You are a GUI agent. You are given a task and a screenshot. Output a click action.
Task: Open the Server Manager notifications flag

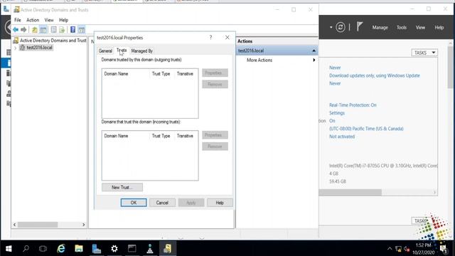360,27
